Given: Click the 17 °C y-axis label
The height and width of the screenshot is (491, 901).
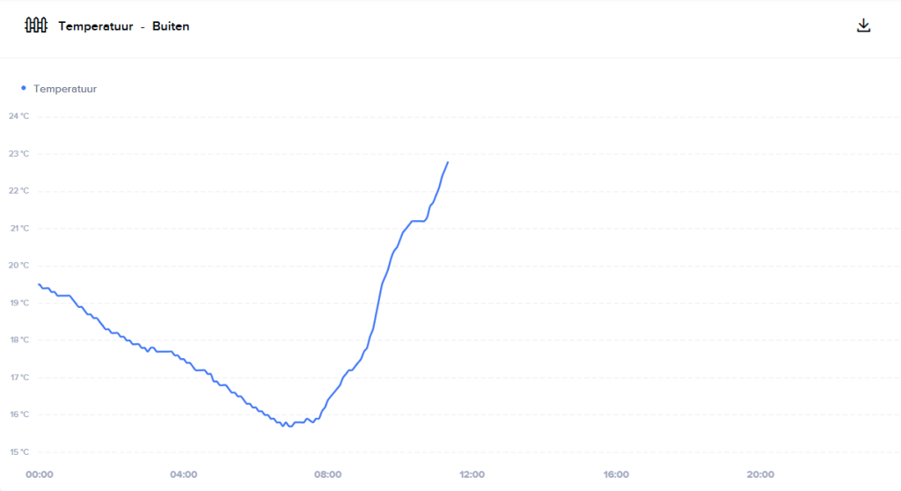Looking at the screenshot, I should click(18, 377).
